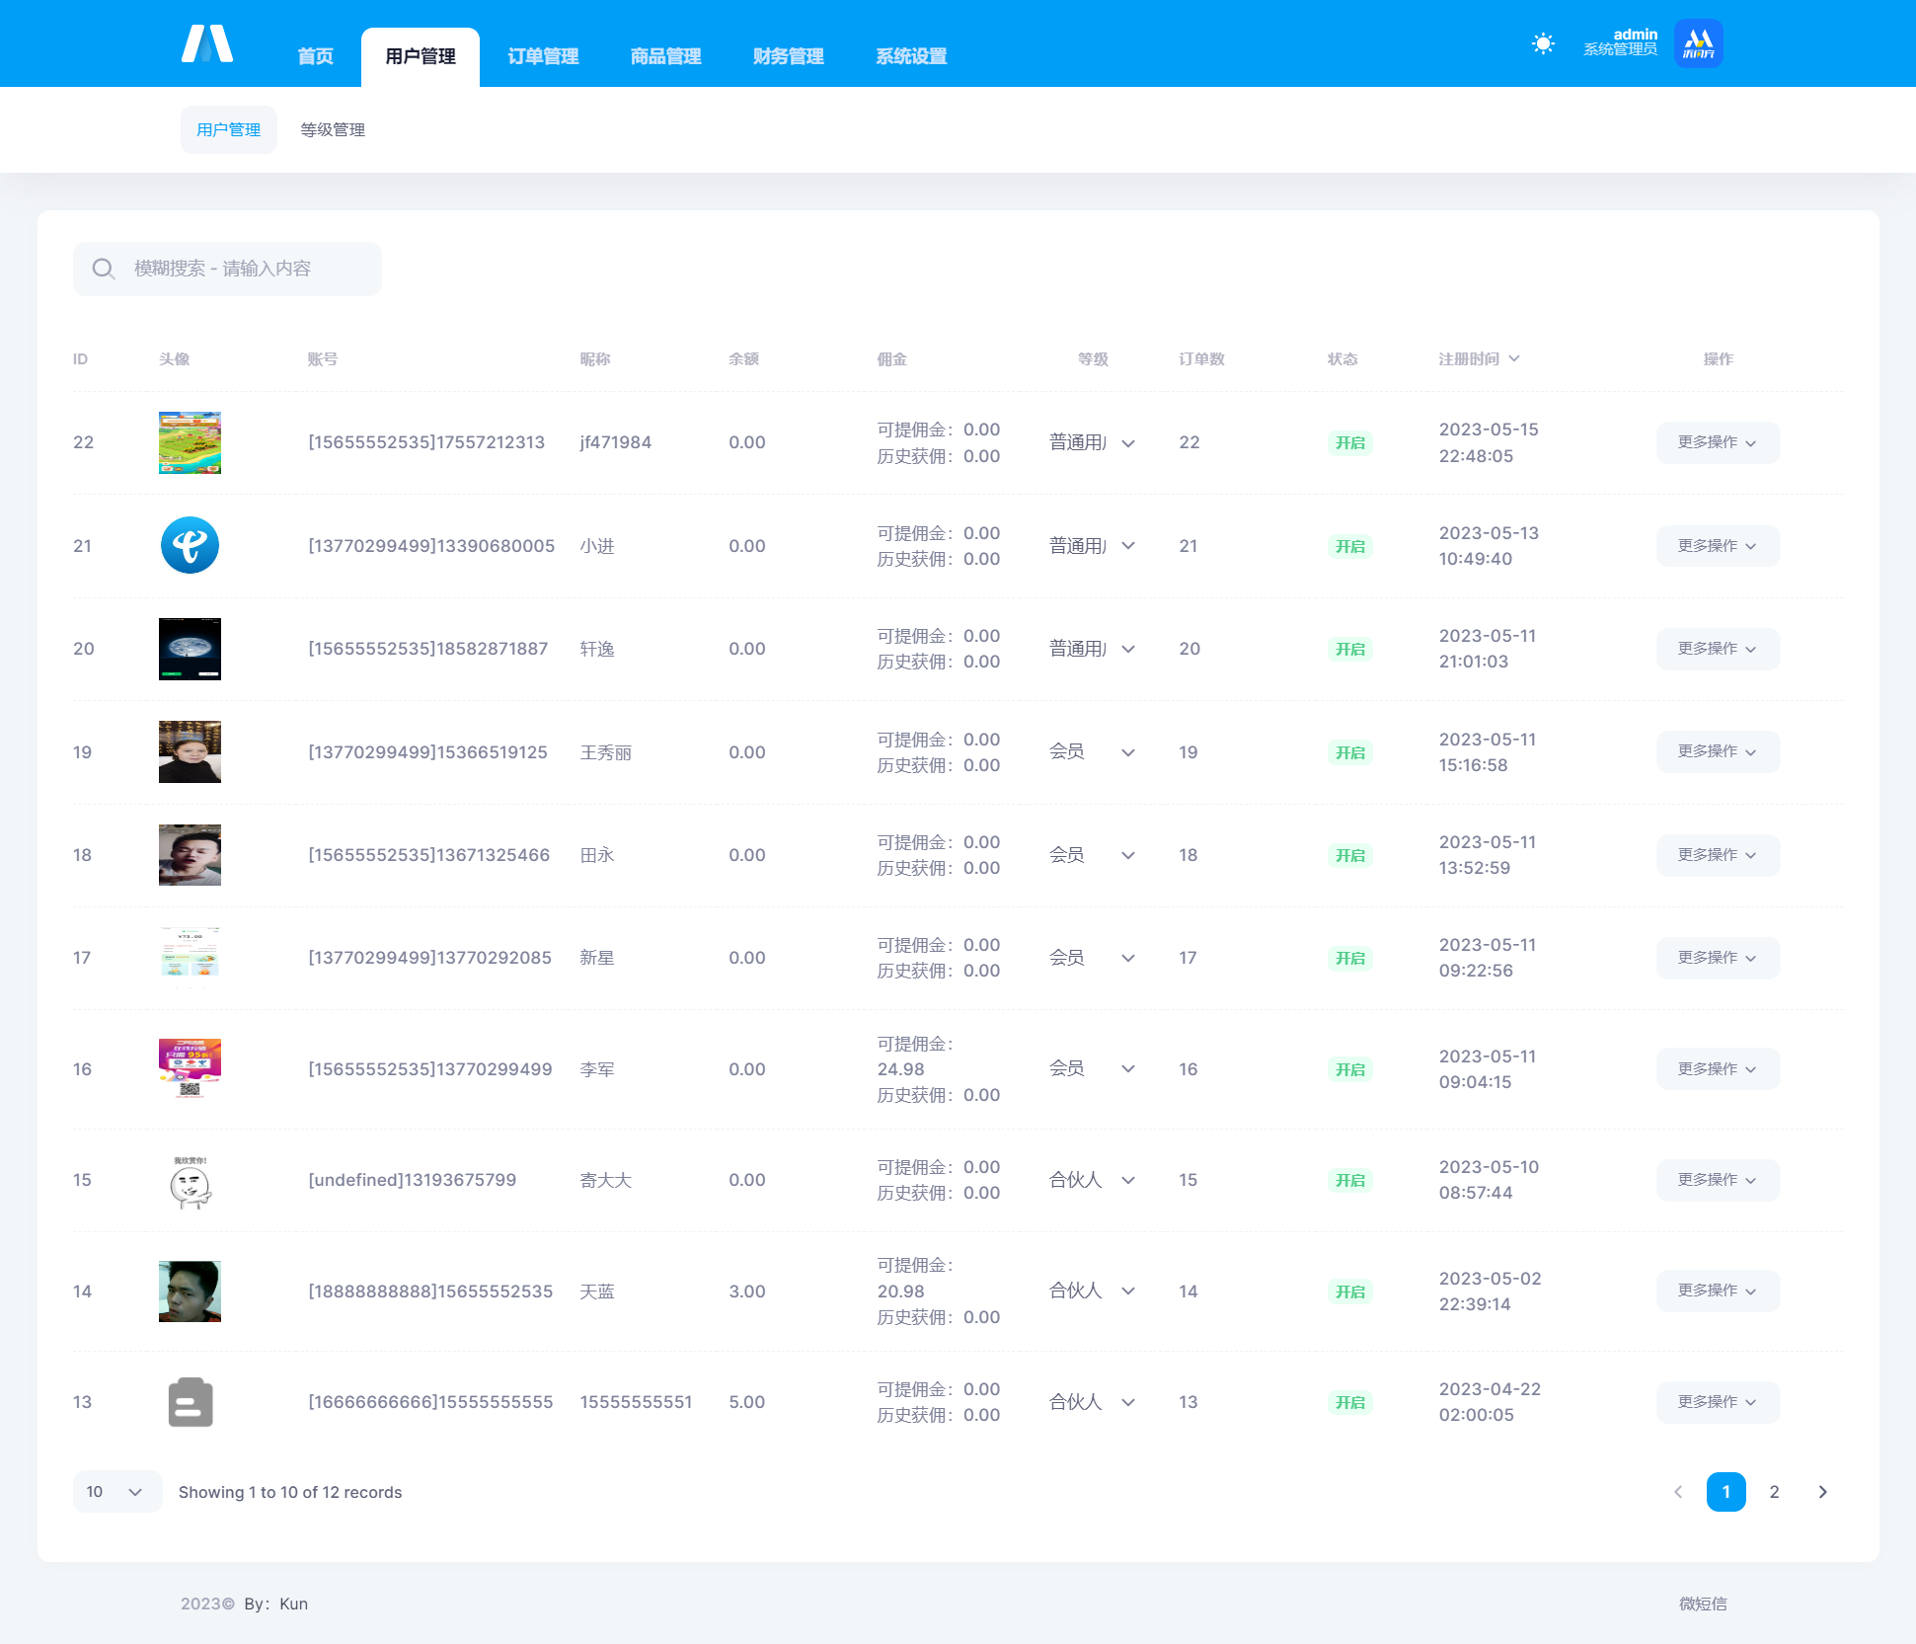
Task: Go to page 2
Action: click(x=1774, y=1492)
